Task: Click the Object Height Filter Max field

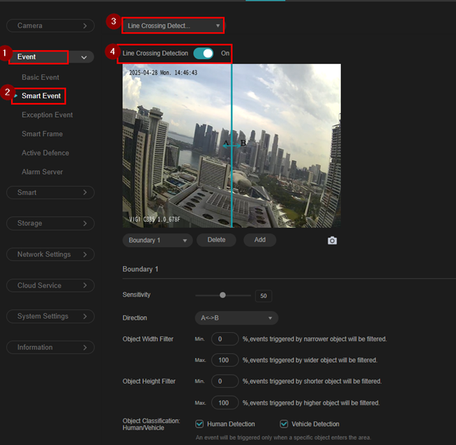Action: (x=225, y=403)
